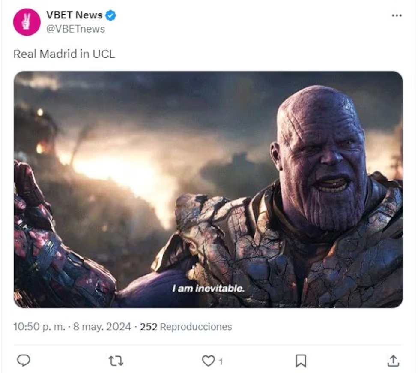418x373 pixels.
Task: Click the like count number 1
Action: (x=221, y=362)
